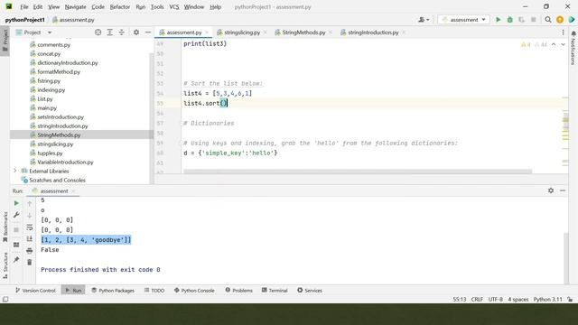
Task: Close the assessment.py editor tab
Action: (x=207, y=32)
